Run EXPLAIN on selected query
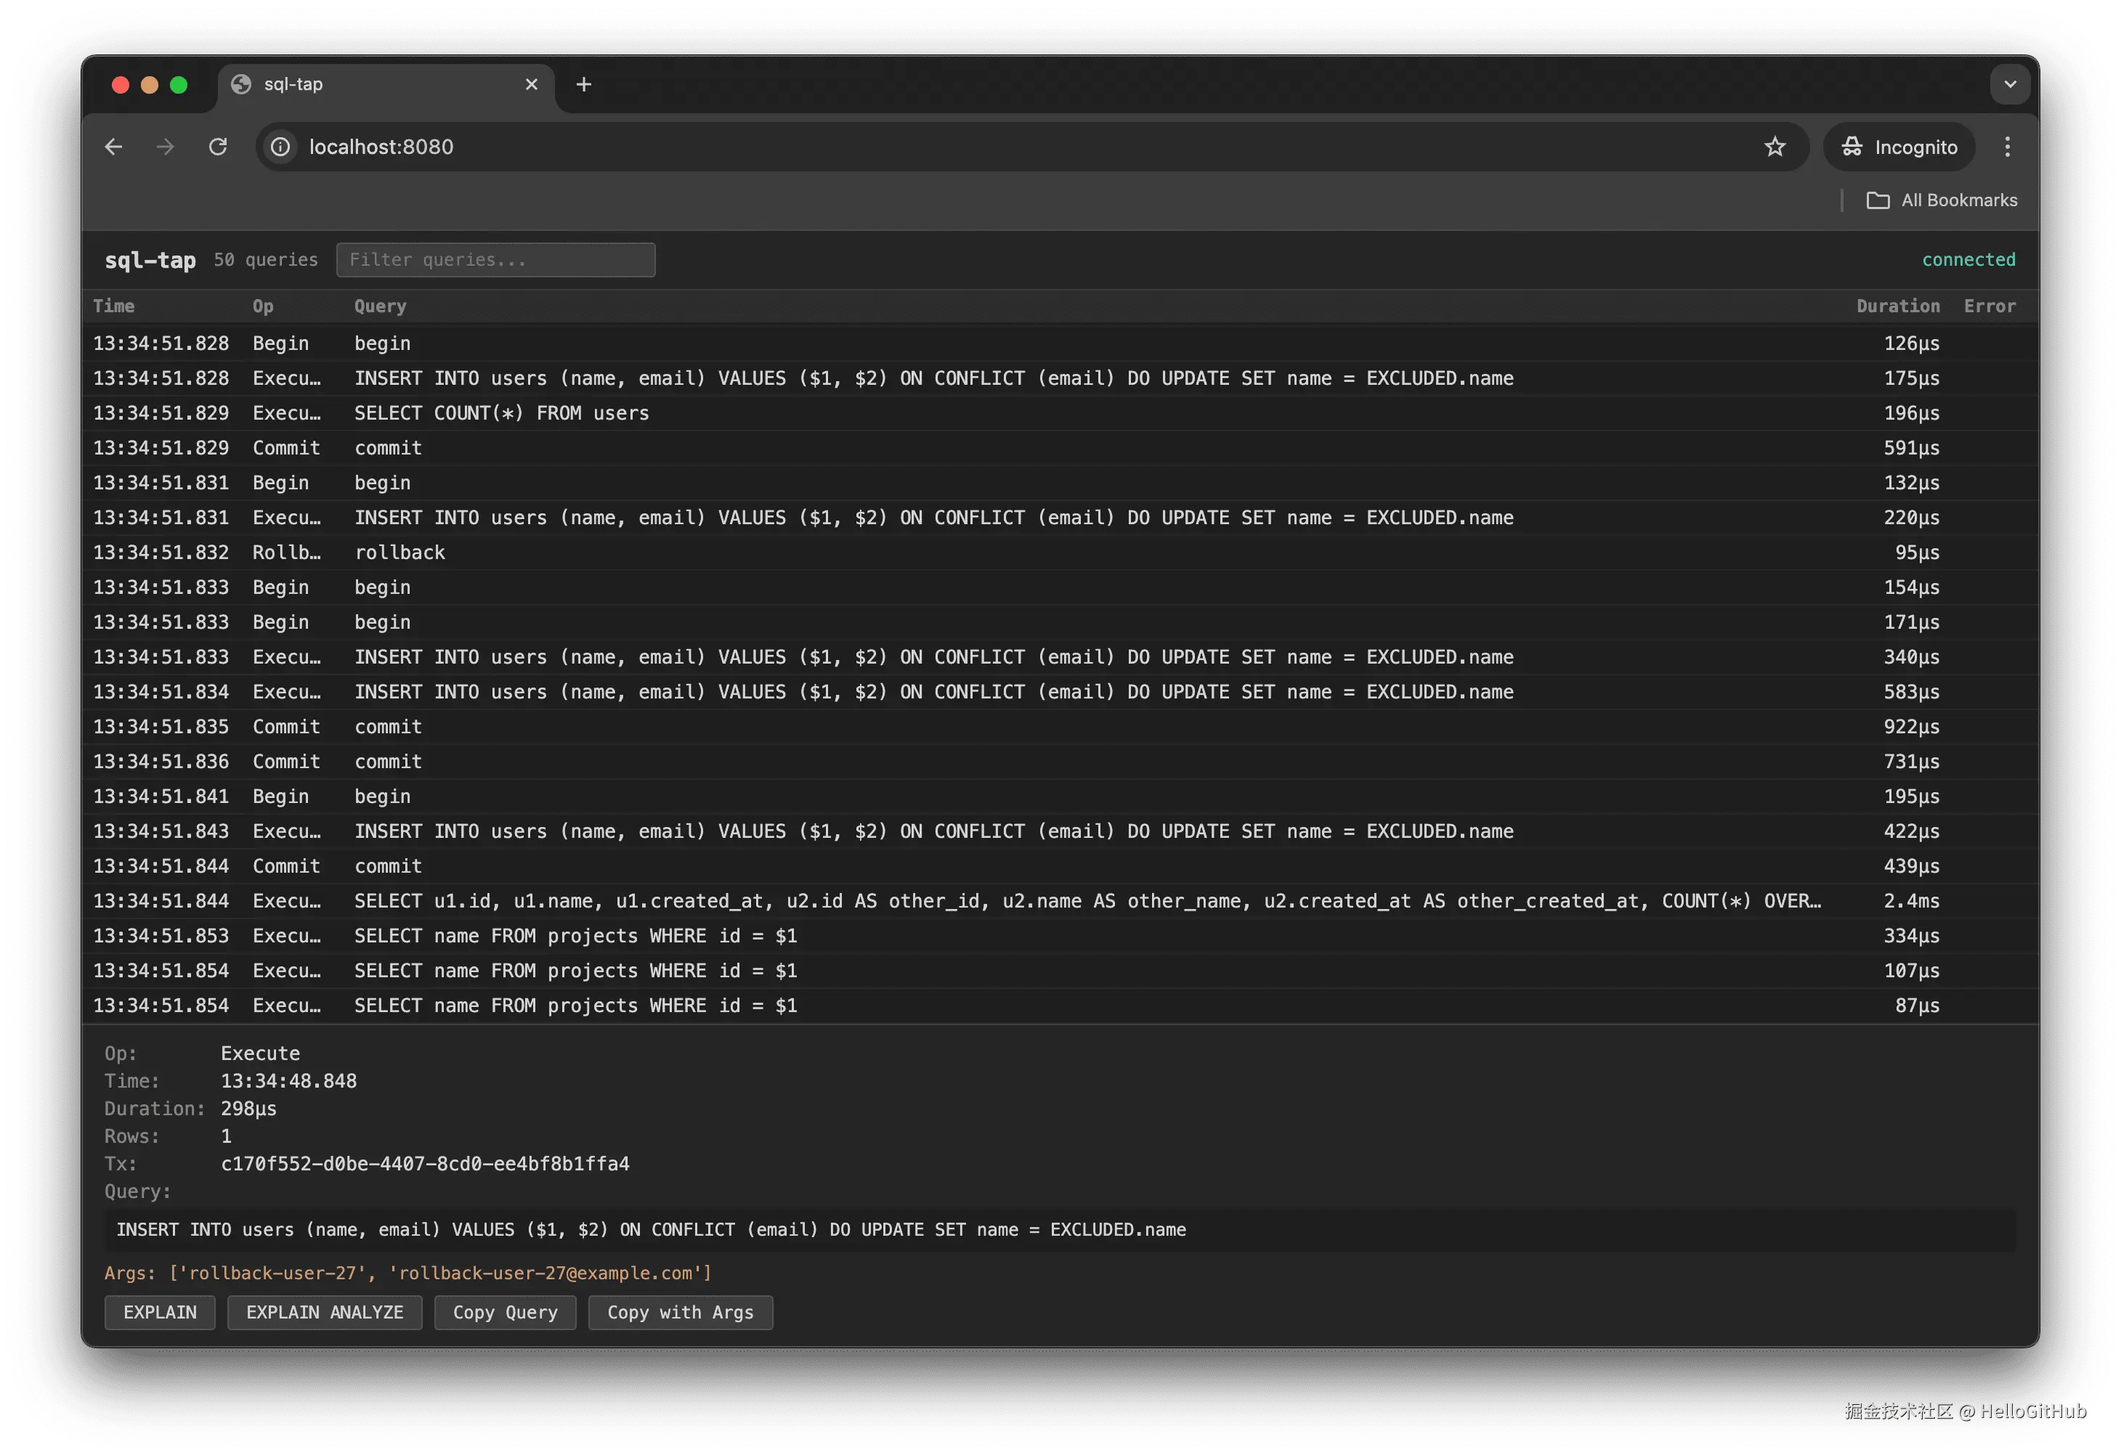The image size is (2121, 1455). click(160, 1313)
